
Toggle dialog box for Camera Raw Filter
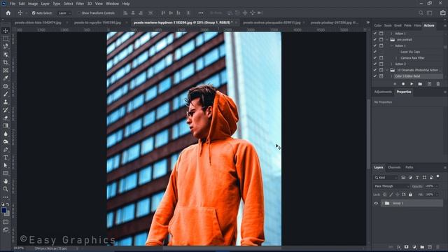pos(381,57)
